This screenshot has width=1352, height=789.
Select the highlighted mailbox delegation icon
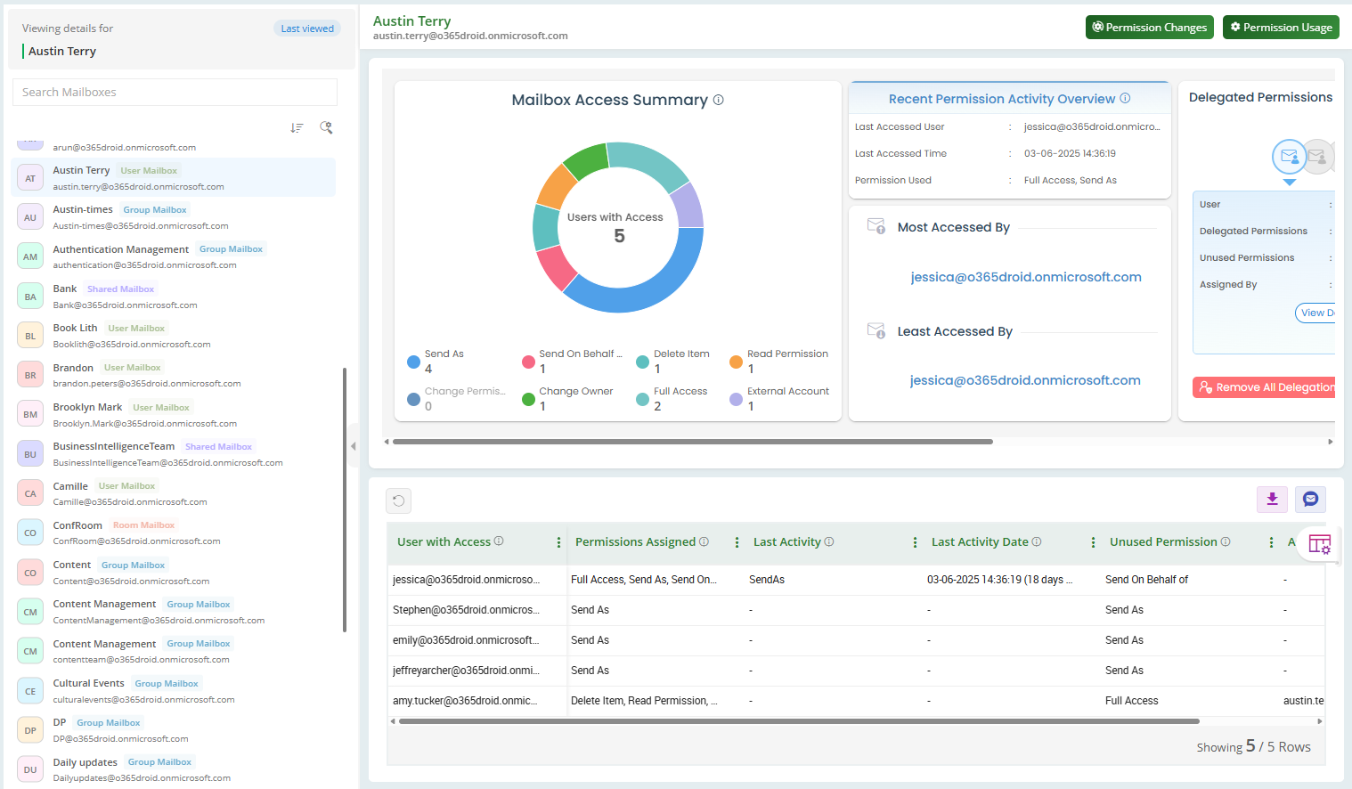point(1289,157)
